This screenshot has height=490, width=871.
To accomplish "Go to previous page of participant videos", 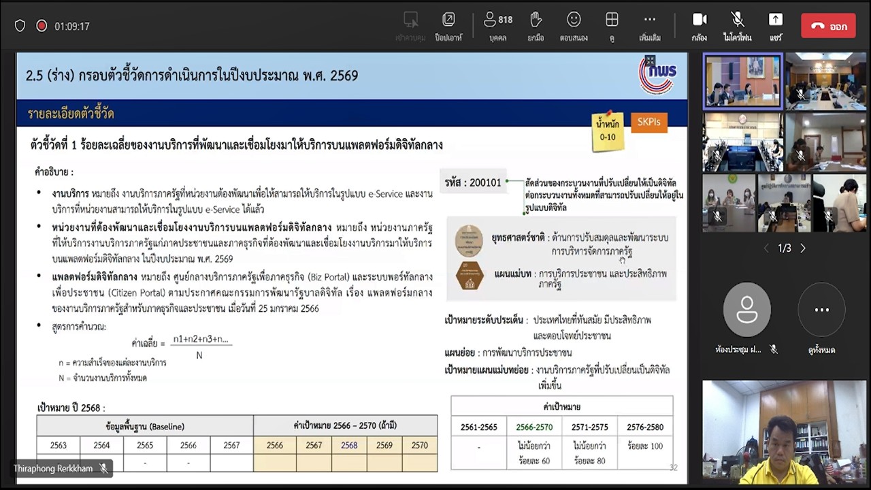I will 766,248.
